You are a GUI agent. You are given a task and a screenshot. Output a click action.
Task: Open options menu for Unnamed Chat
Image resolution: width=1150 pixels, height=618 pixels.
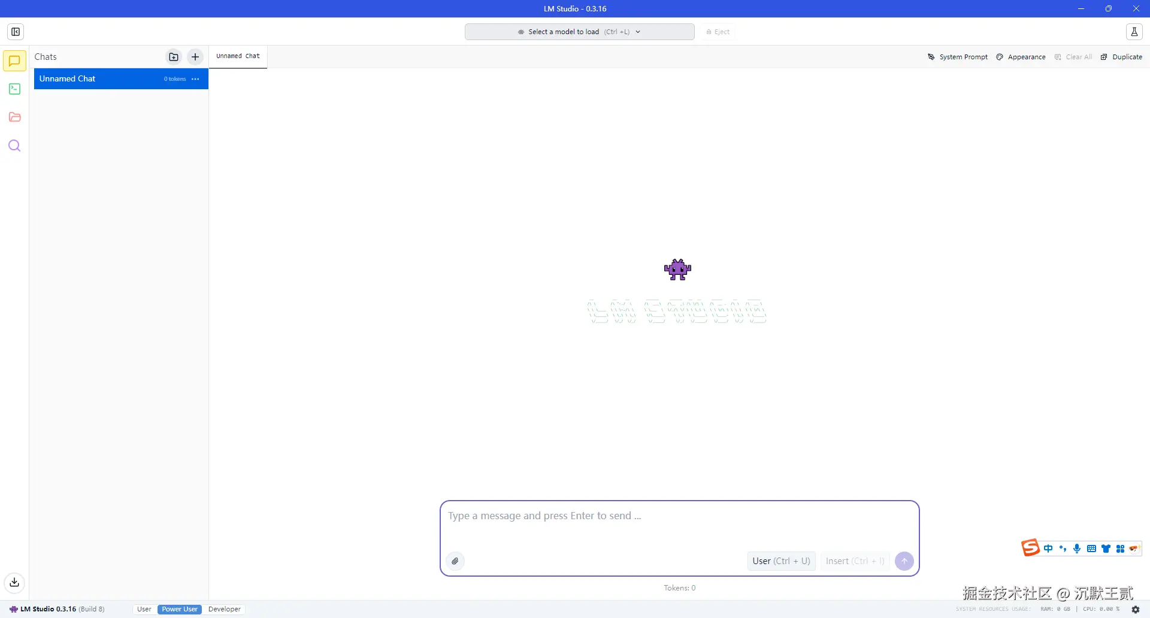195,79
